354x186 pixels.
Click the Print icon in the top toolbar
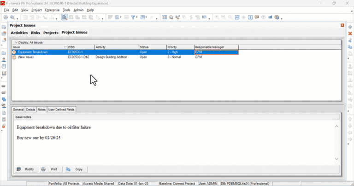(x=6, y=17)
